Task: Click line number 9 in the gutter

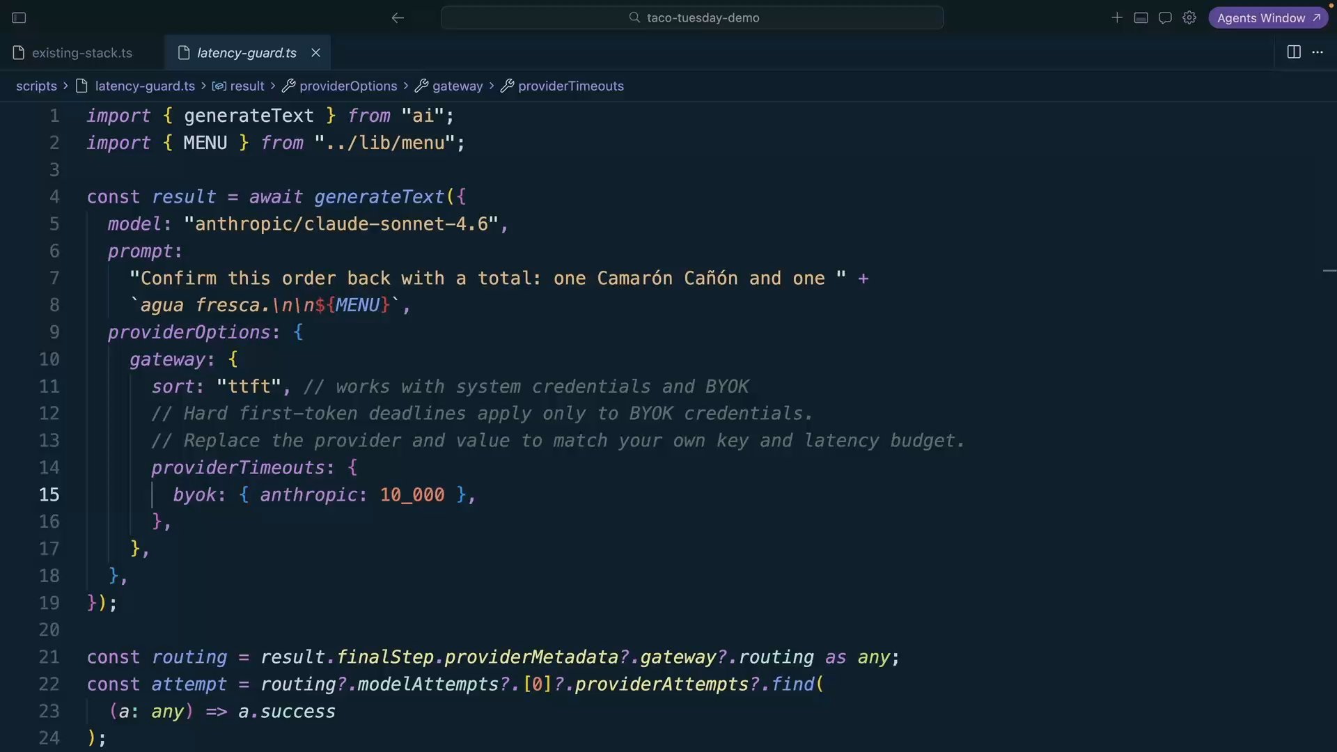Action: click(54, 332)
